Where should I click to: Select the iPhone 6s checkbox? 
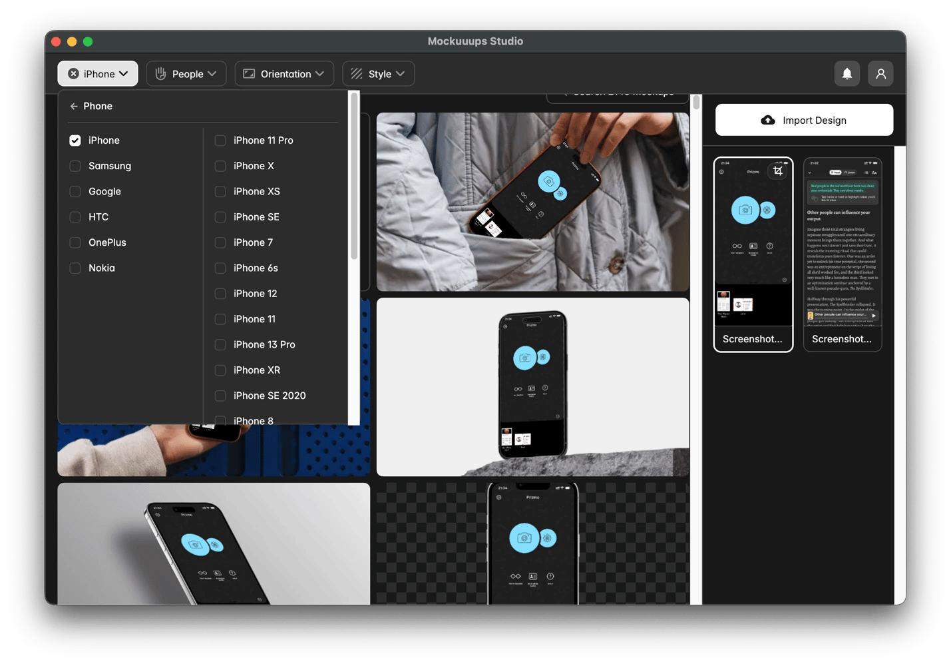point(220,268)
